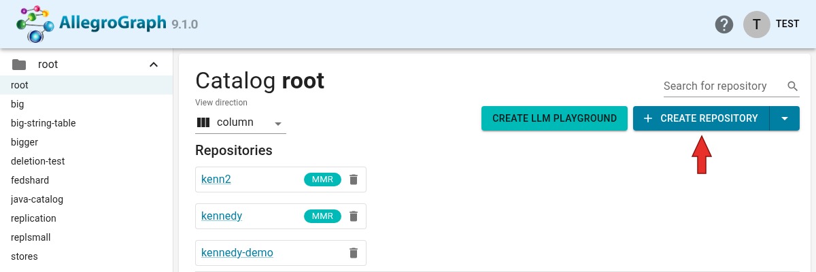Screen dimensions: 816x272
Task: Select the root catalog in sidebar list
Action: click(86, 85)
